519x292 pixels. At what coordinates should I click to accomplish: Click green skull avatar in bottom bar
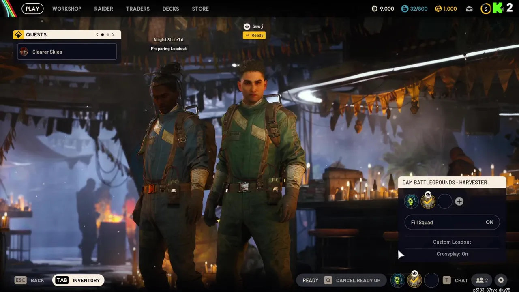(398, 280)
